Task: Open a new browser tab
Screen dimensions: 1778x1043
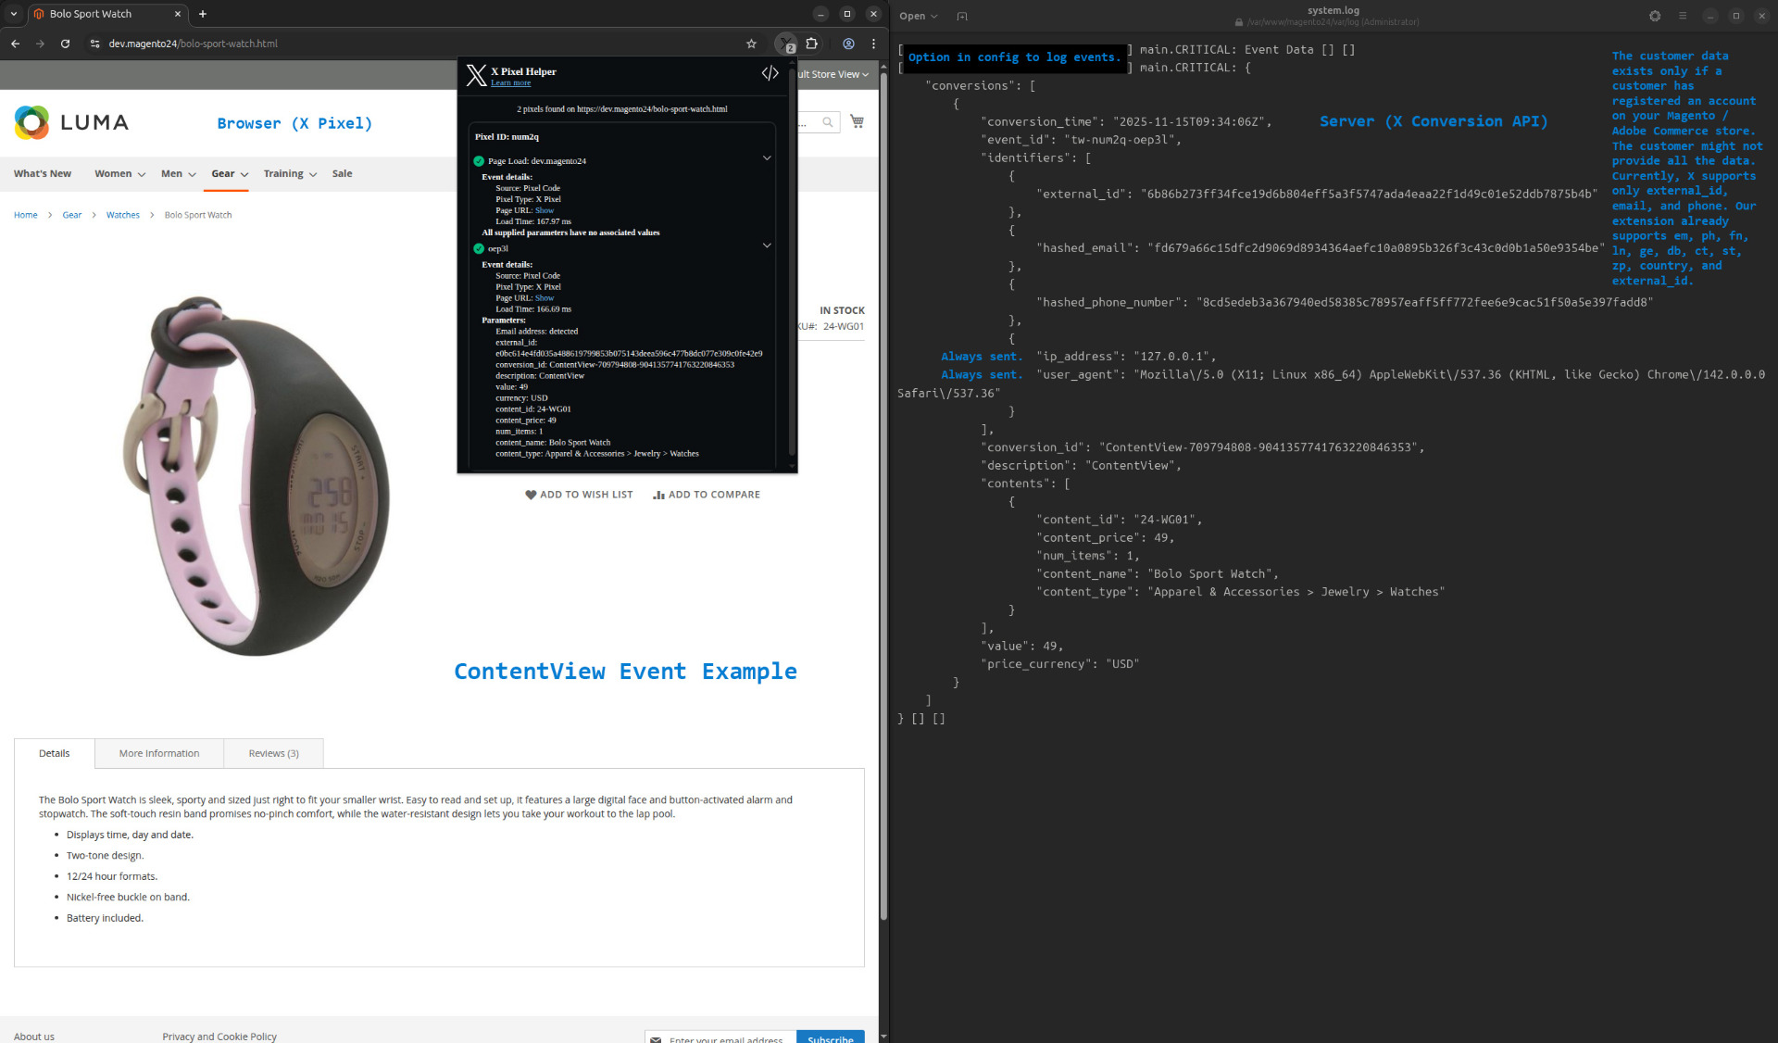Action: click(x=202, y=14)
